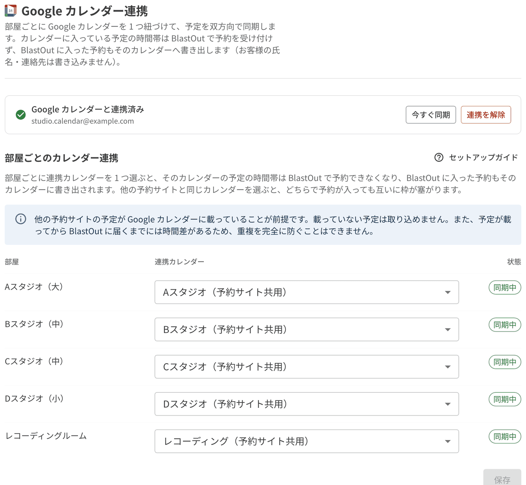
Task: Click the Google カレンダー連携 page title
Action: point(84,11)
